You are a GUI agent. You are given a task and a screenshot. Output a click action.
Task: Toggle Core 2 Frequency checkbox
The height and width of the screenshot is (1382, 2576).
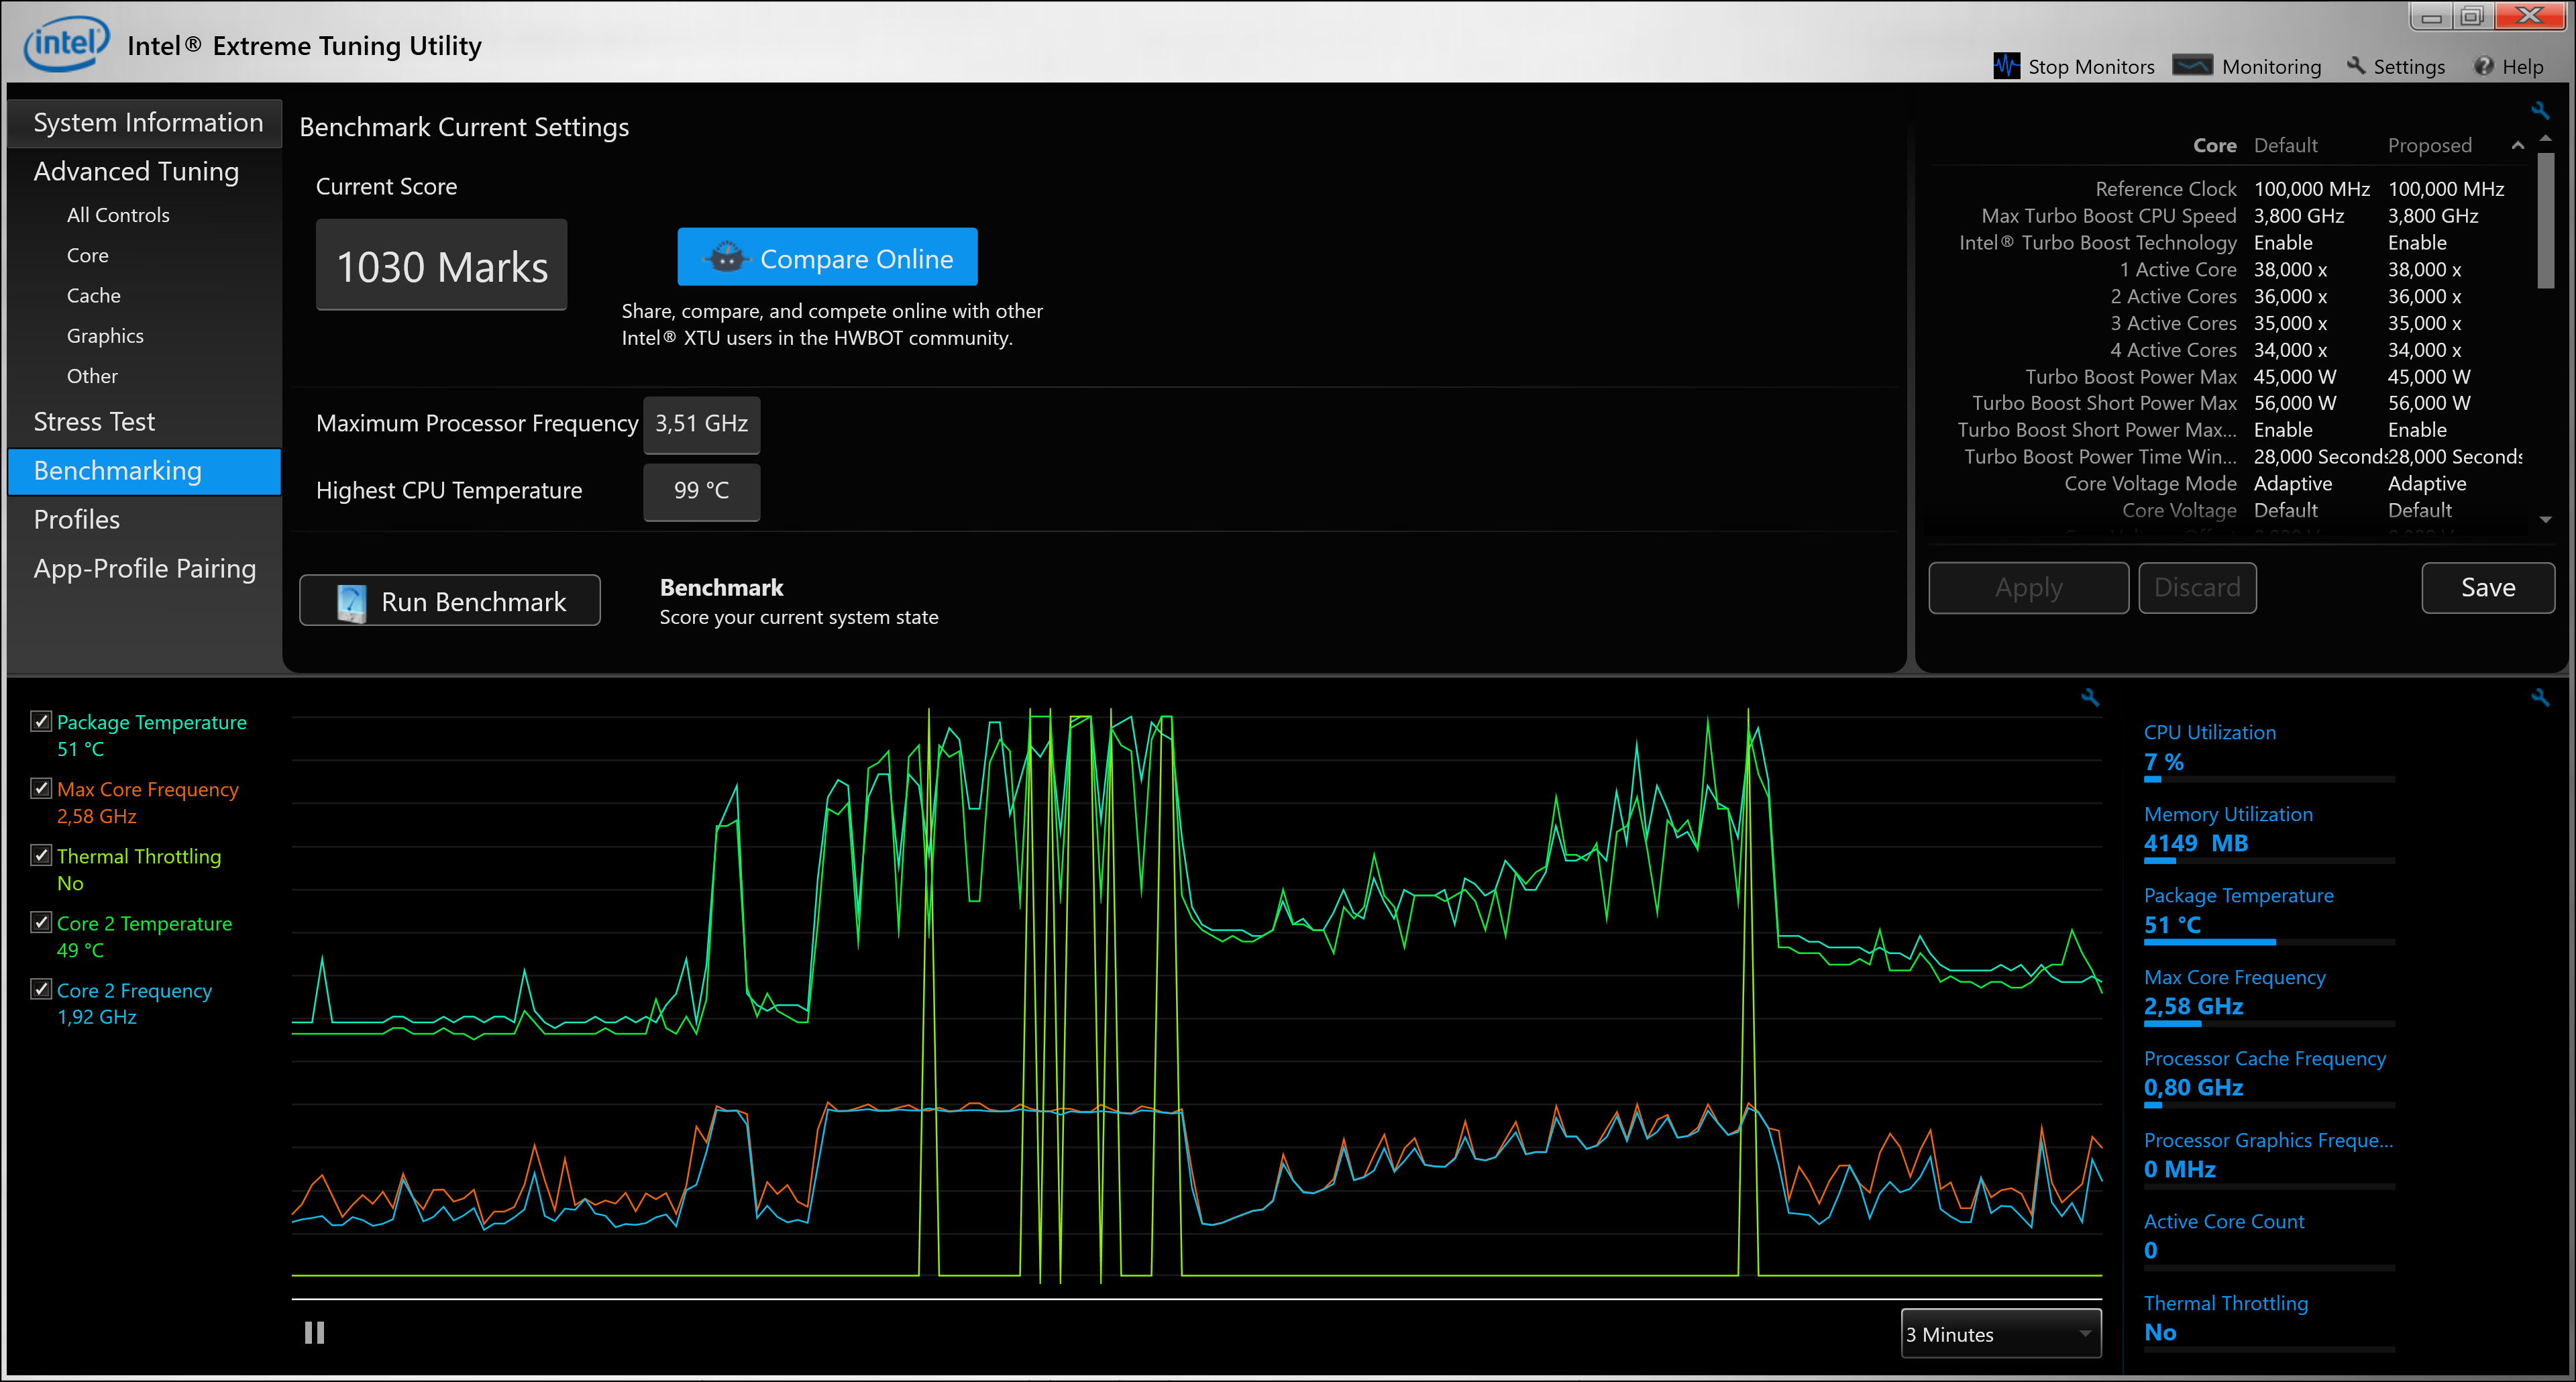41,989
